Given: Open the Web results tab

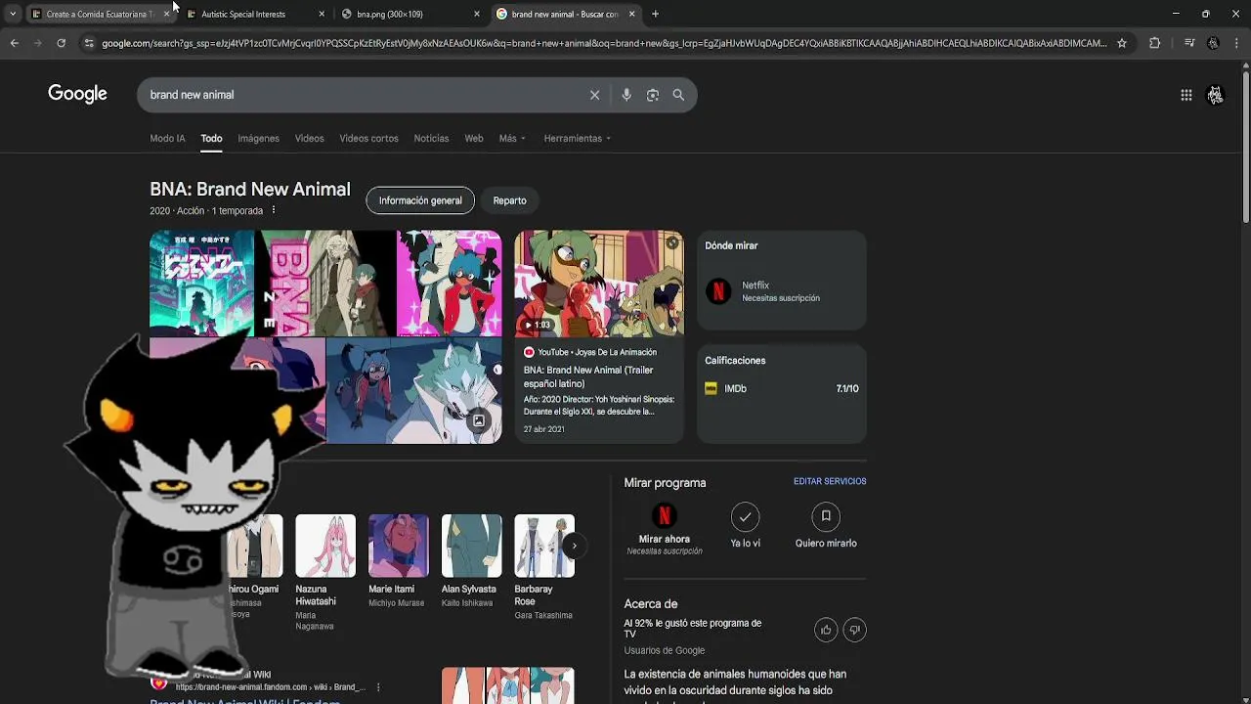Looking at the screenshot, I should click(474, 138).
